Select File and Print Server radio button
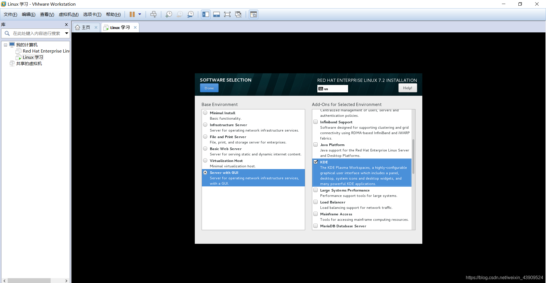This screenshot has height=283, width=546. point(205,137)
